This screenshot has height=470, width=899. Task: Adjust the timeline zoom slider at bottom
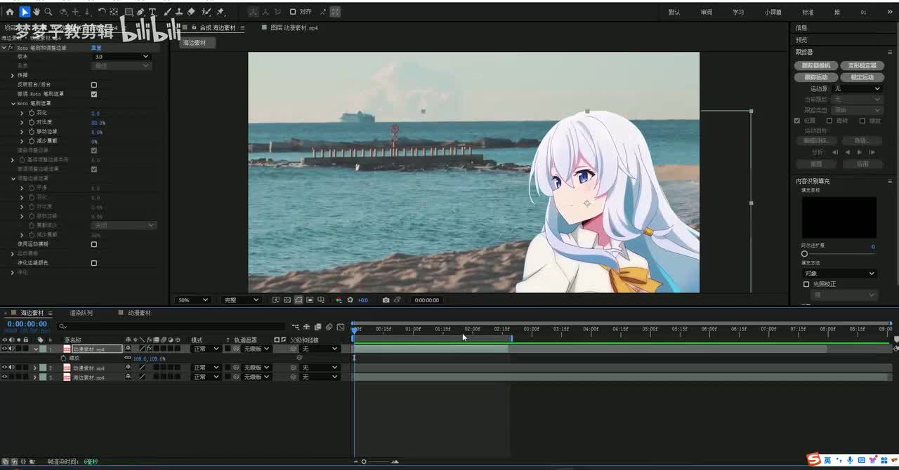364,462
